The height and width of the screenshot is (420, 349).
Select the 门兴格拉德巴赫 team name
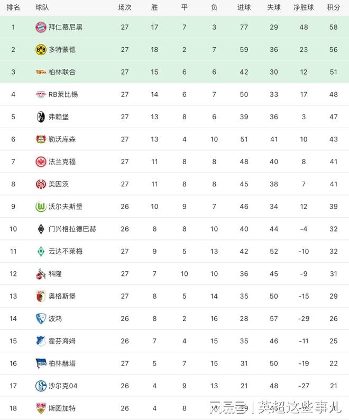(72, 229)
